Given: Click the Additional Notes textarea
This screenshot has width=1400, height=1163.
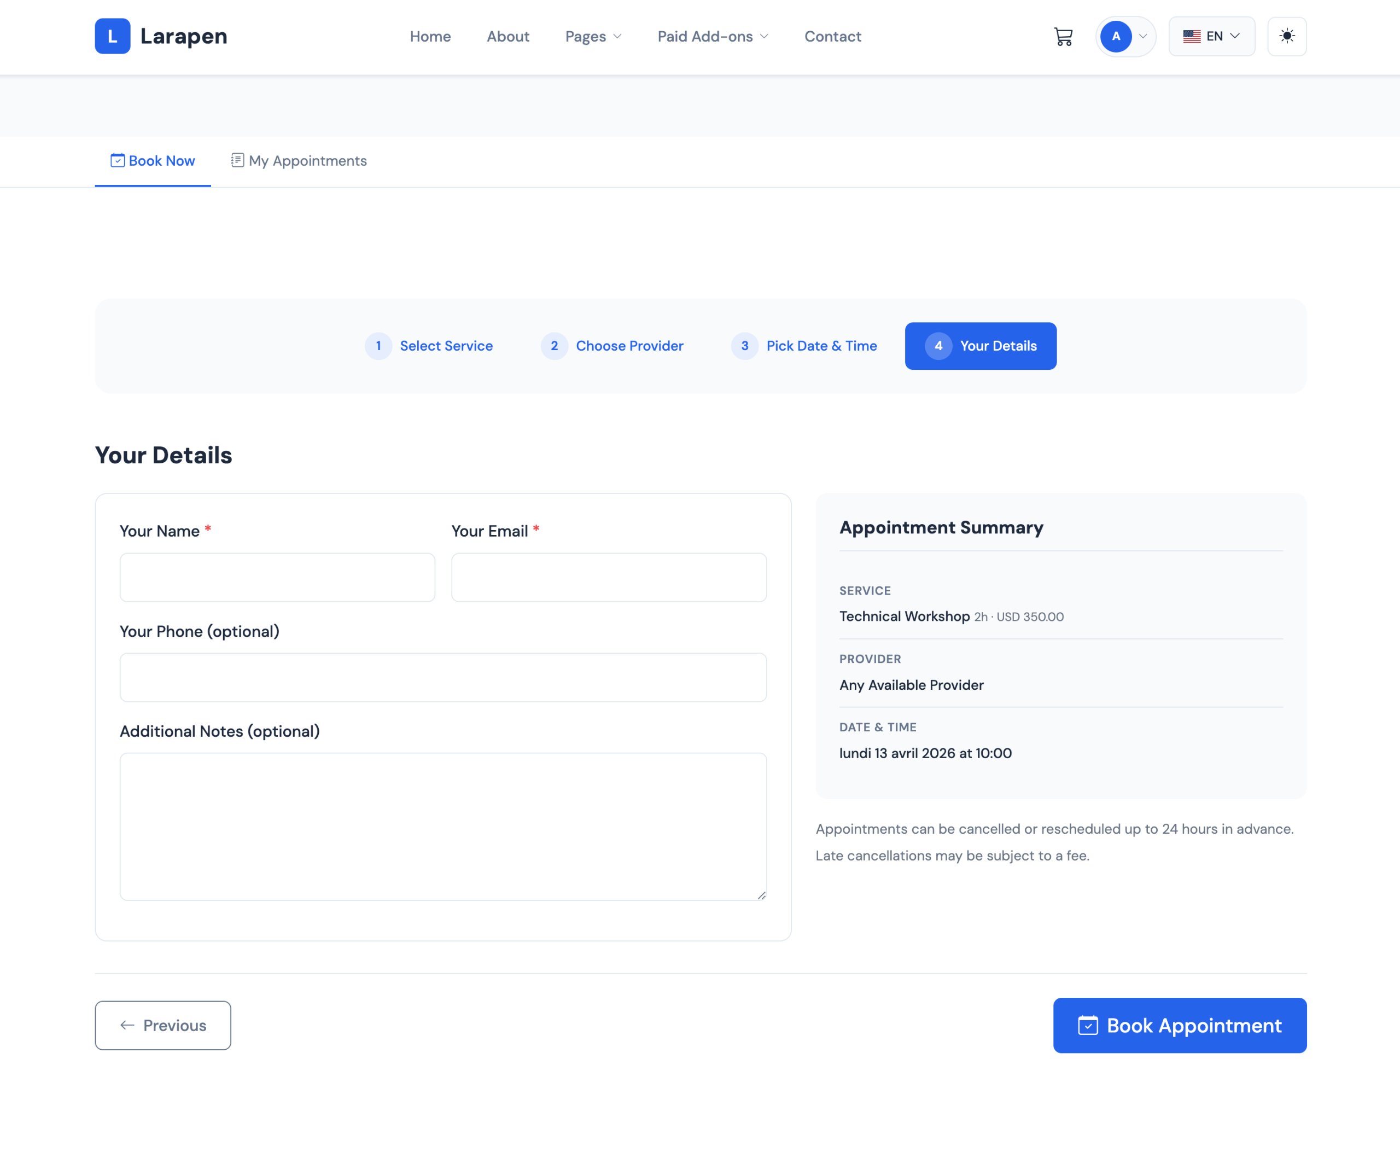Looking at the screenshot, I should (x=442, y=826).
